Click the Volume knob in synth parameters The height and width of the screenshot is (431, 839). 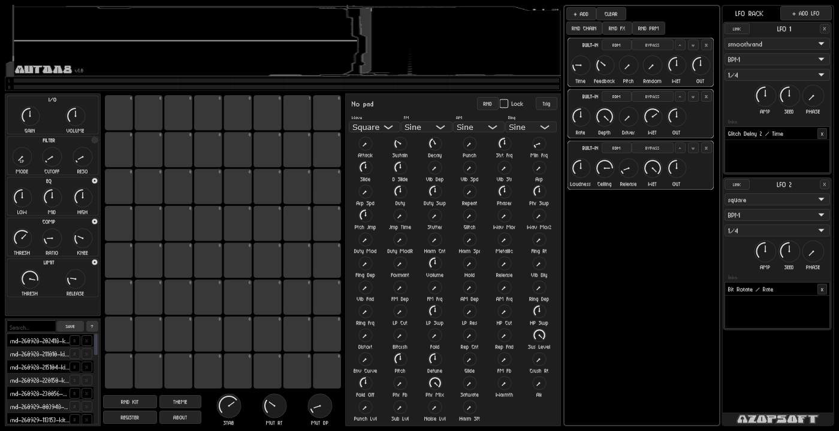pyautogui.click(x=434, y=263)
